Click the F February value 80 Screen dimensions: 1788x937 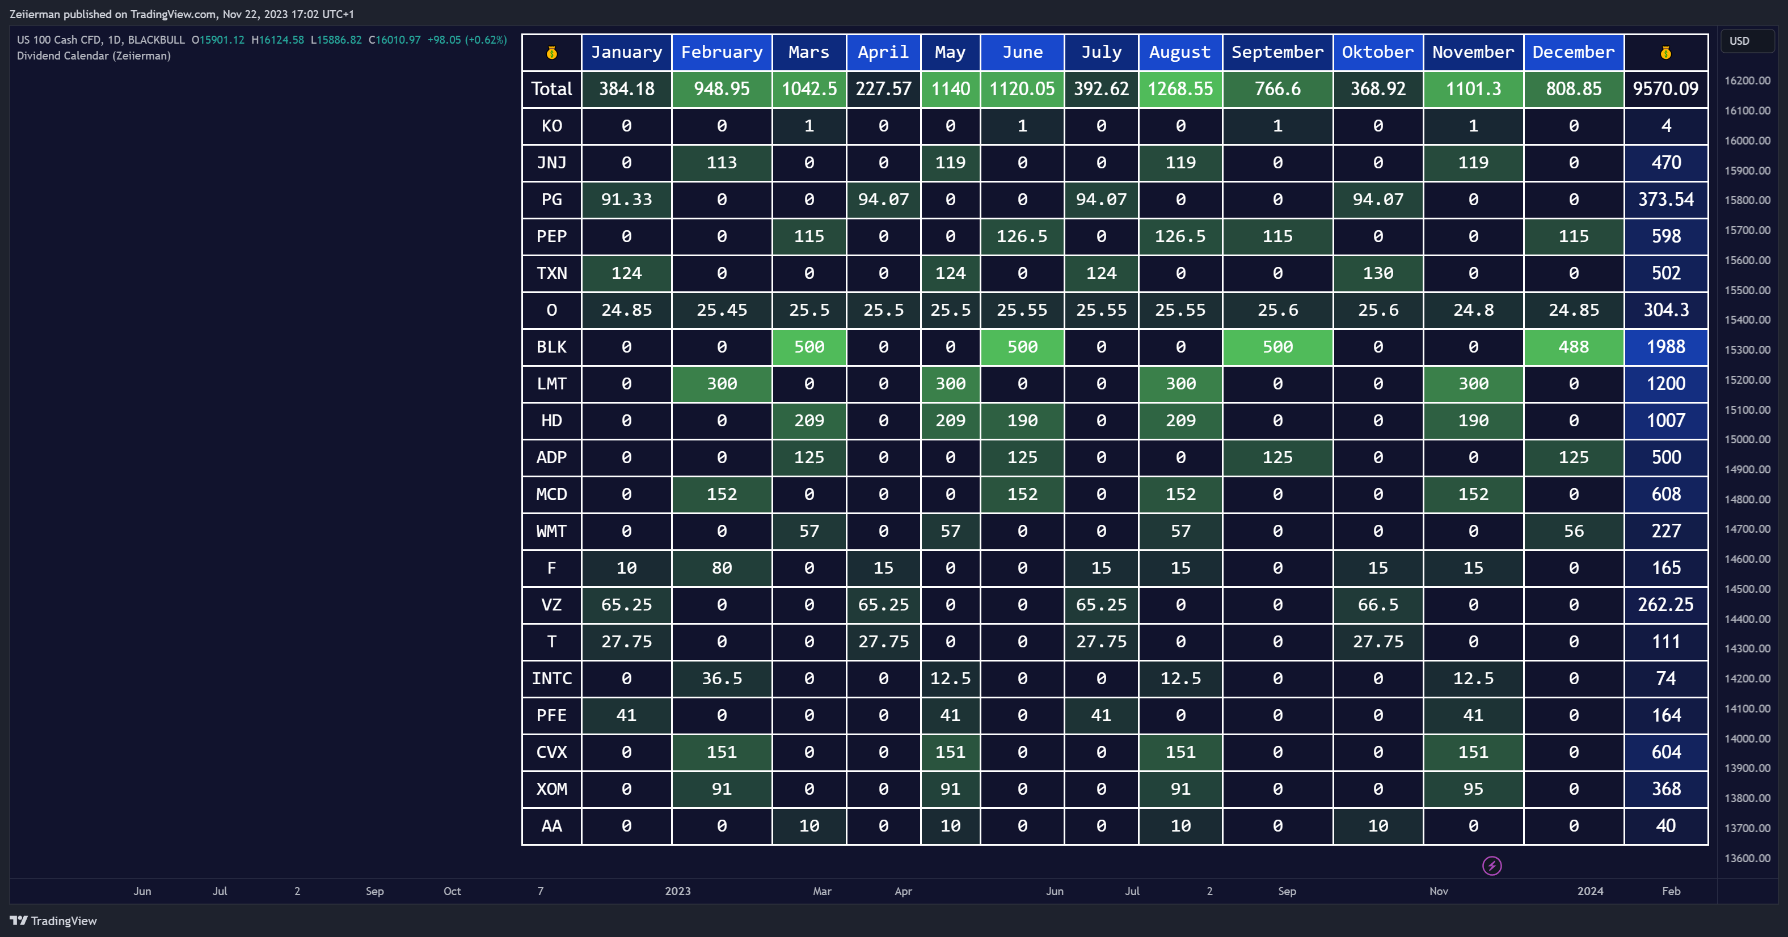722,568
